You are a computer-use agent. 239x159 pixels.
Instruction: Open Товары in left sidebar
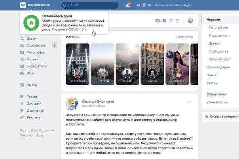pos(32,97)
